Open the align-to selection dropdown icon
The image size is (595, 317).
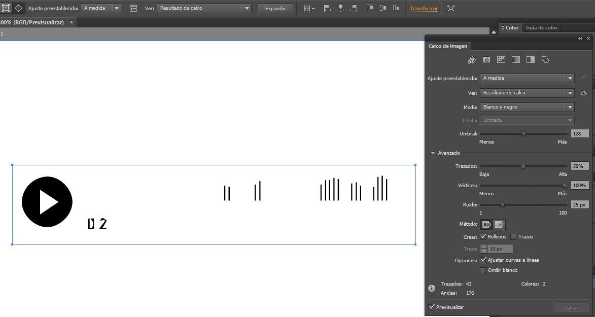(x=309, y=8)
